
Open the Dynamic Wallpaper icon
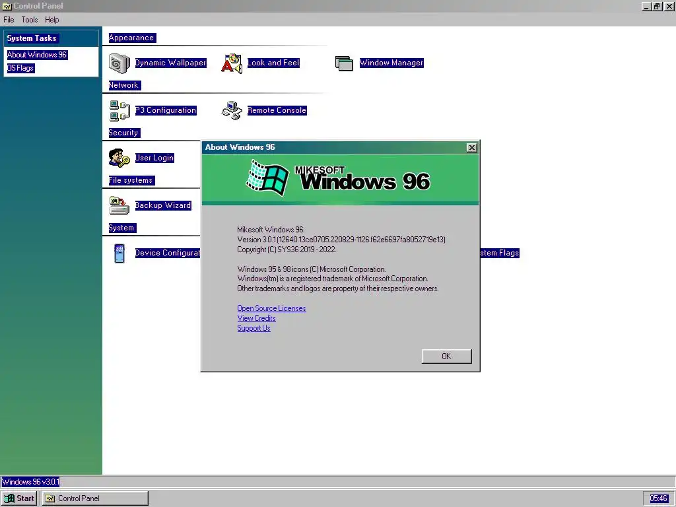pyautogui.click(x=119, y=63)
